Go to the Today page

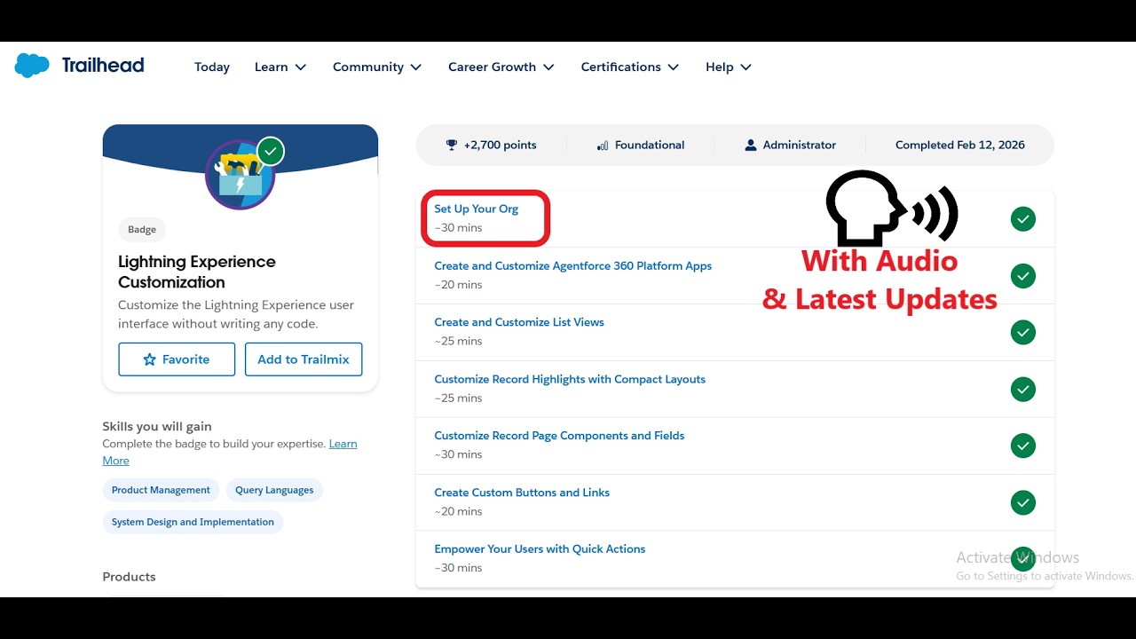(x=212, y=67)
